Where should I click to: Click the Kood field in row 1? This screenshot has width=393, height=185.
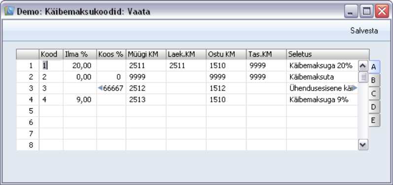tap(51, 66)
